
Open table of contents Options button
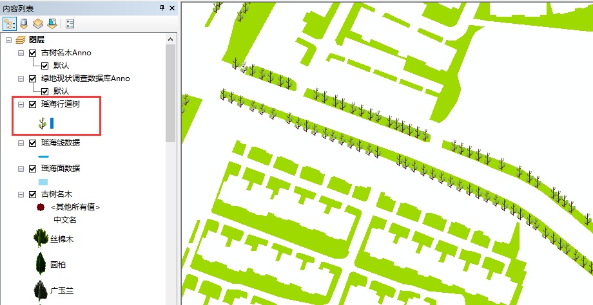[70, 24]
